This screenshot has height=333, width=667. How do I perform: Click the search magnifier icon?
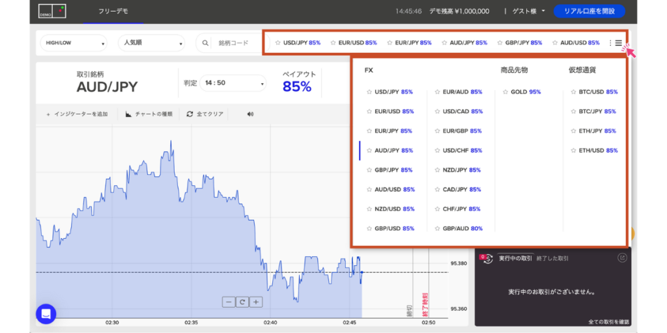tap(205, 43)
